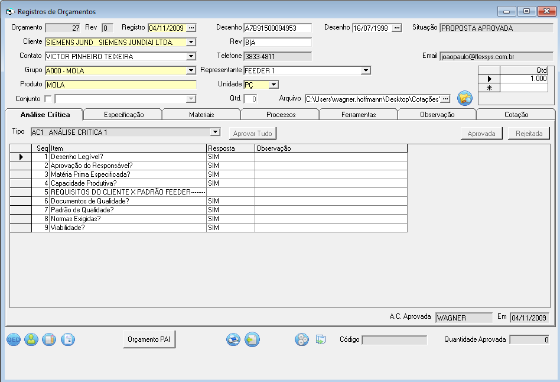The width and height of the screenshot is (560, 382).
Task: Select row REQUISITOS DO CLIENTE X PADRÃO FEEDER
Action: click(128, 192)
